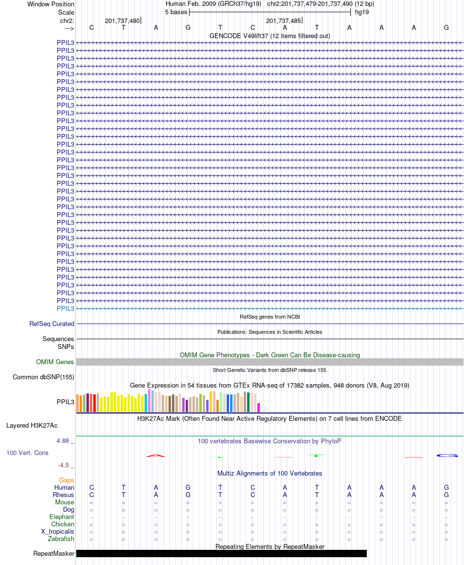Click the light-blue PPIL3 transcript label
The height and width of the screenshot is (565, 464).
click(65, 308)
